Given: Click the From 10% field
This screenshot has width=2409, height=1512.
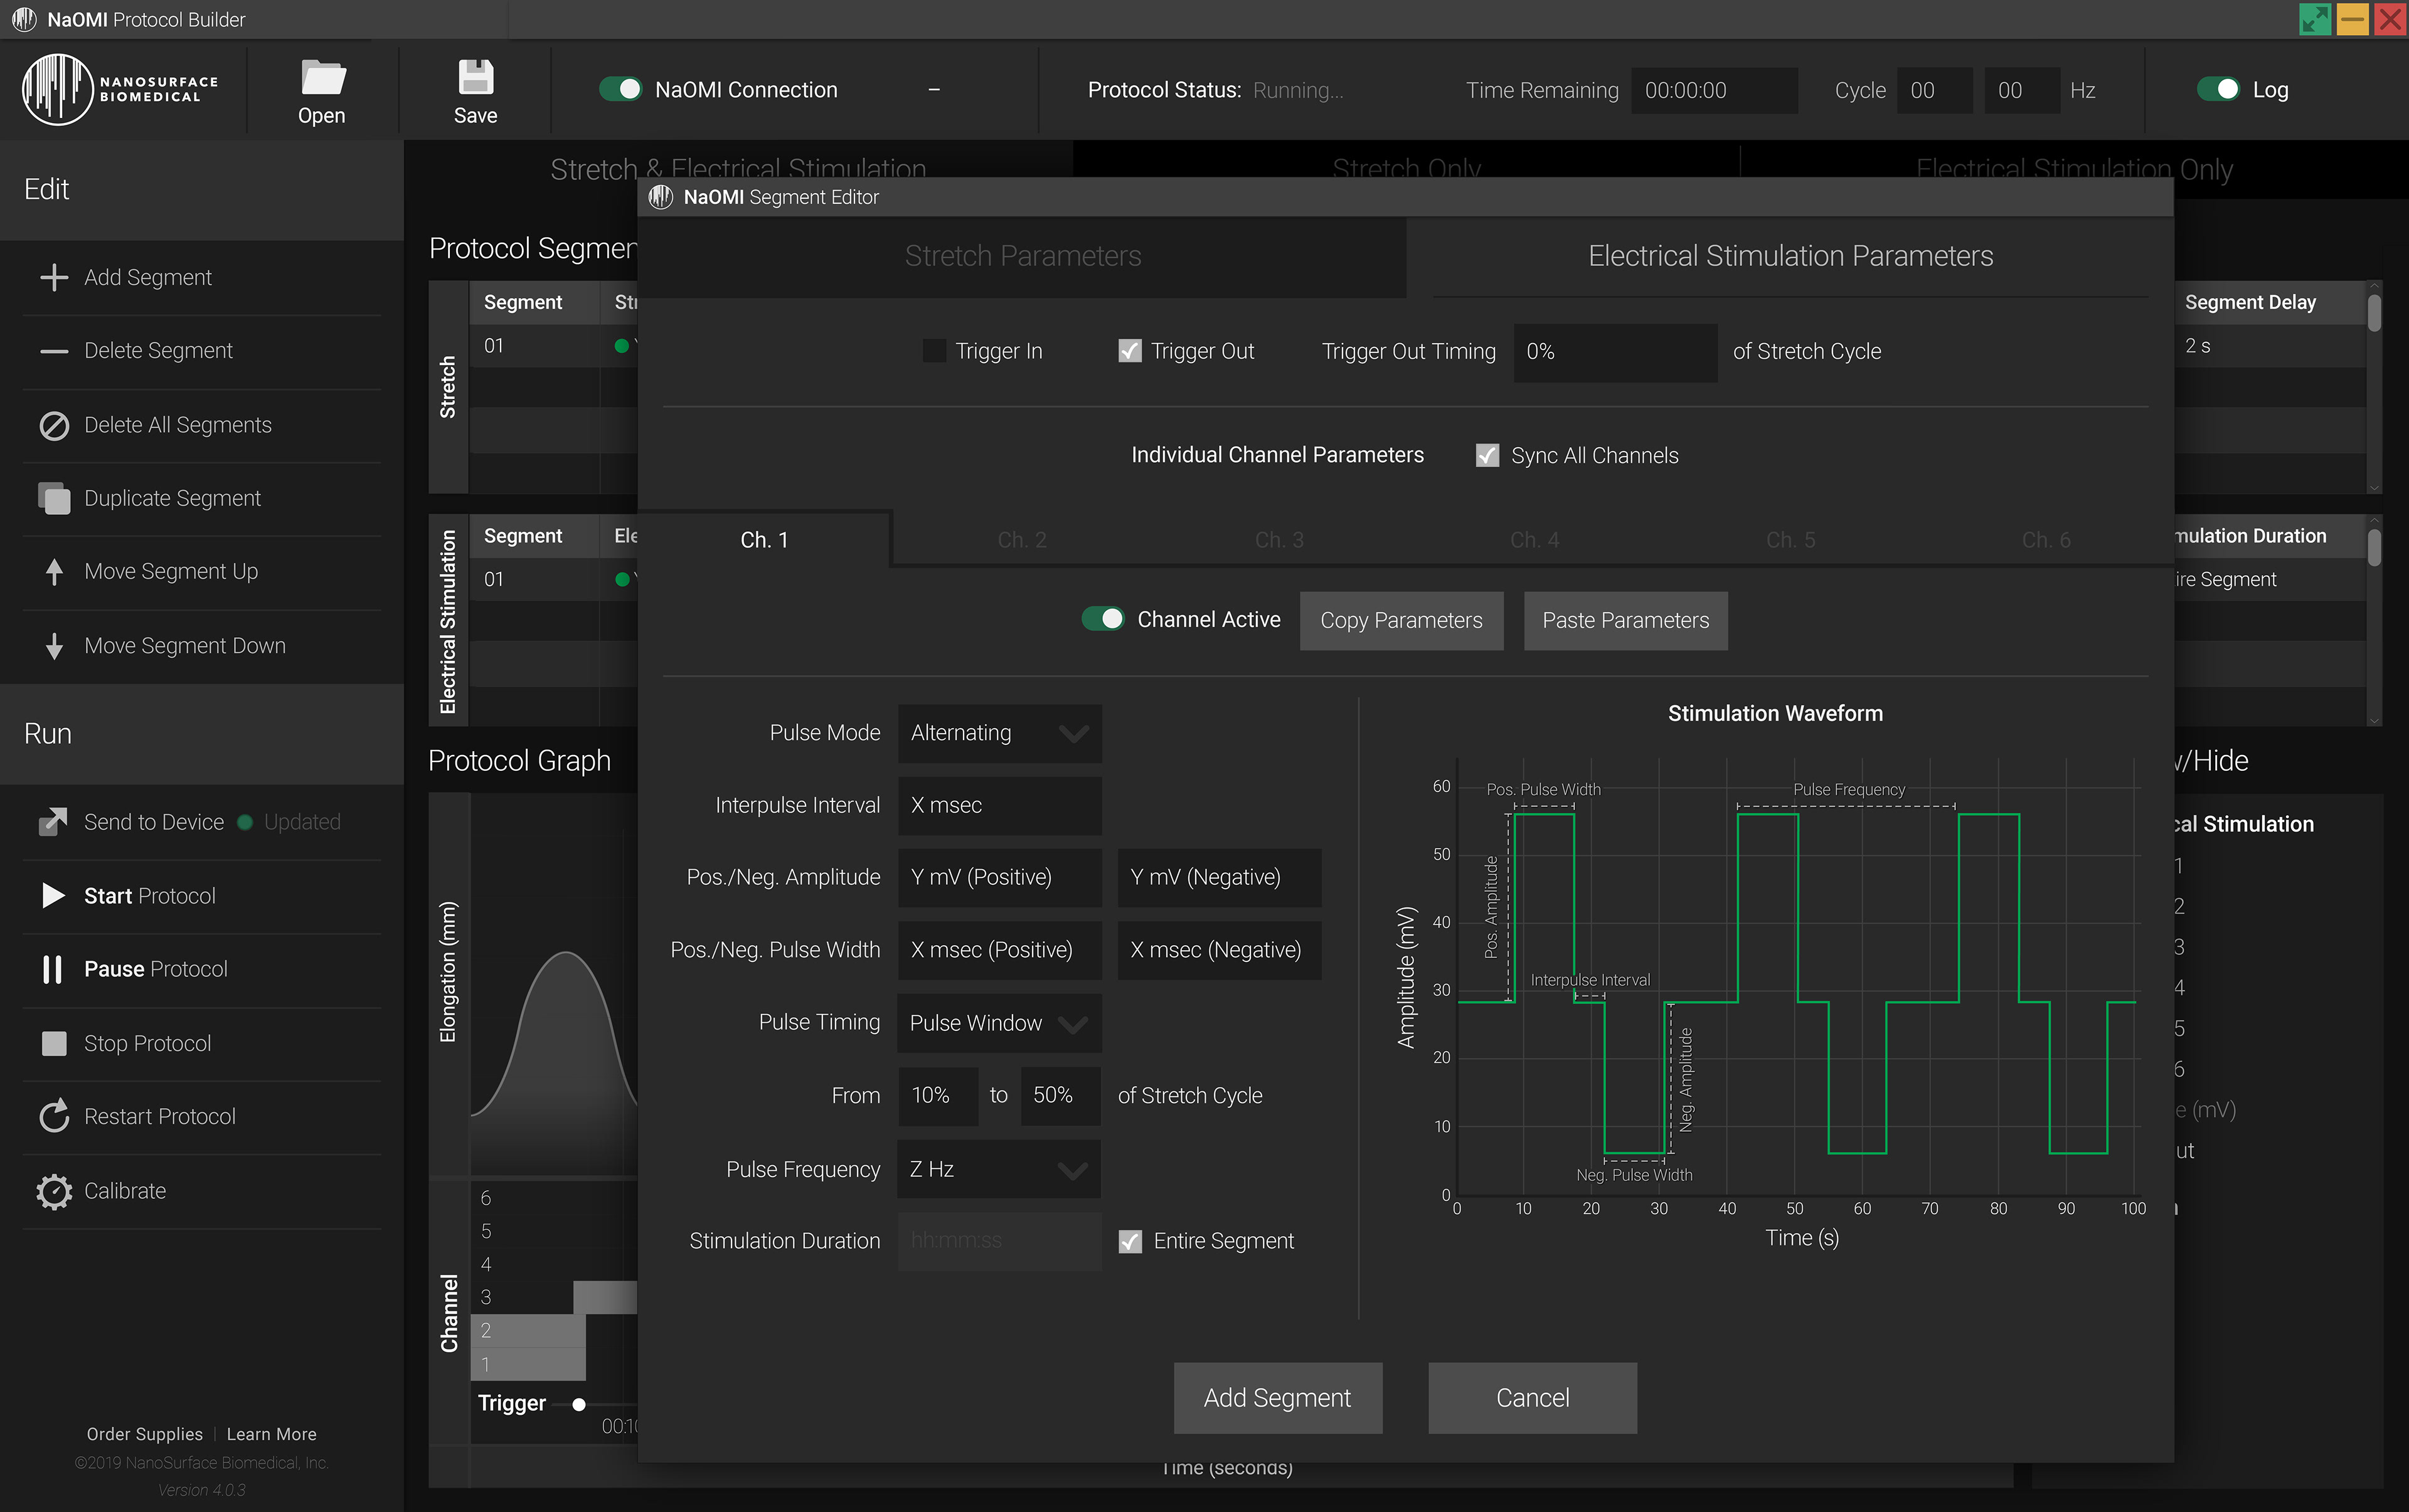Looking at the screenshot, I should [x=939, y=1096].
